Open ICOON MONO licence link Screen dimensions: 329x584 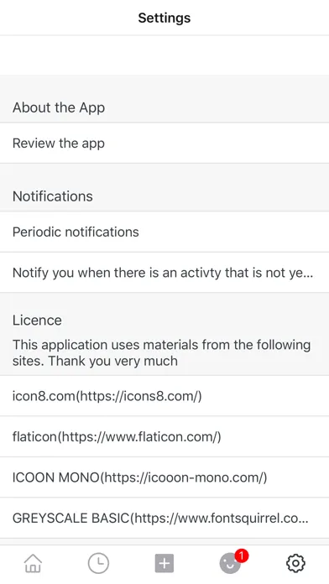click(x=164, y=477)
